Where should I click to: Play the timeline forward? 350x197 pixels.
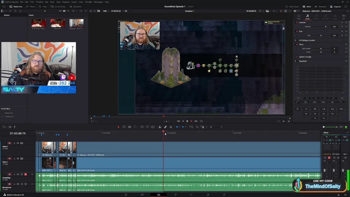191,121
